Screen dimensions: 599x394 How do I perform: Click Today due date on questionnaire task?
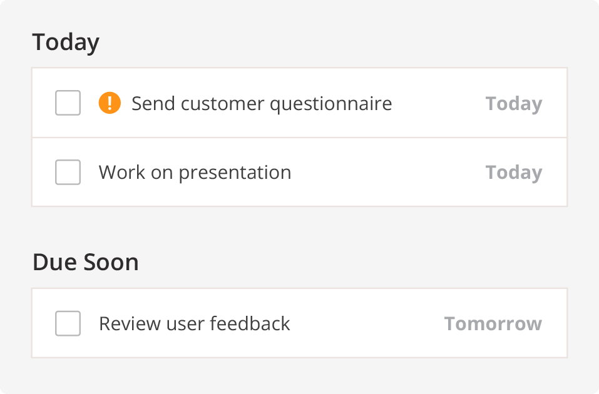click(x=513, y=103)
